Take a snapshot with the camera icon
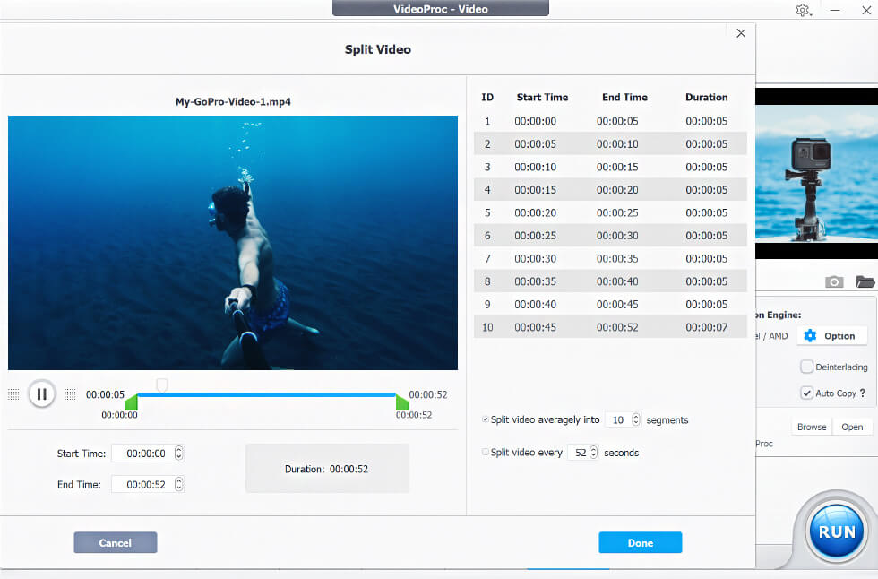This screenshot has height=579, width=878. click(x=834, y=281)
